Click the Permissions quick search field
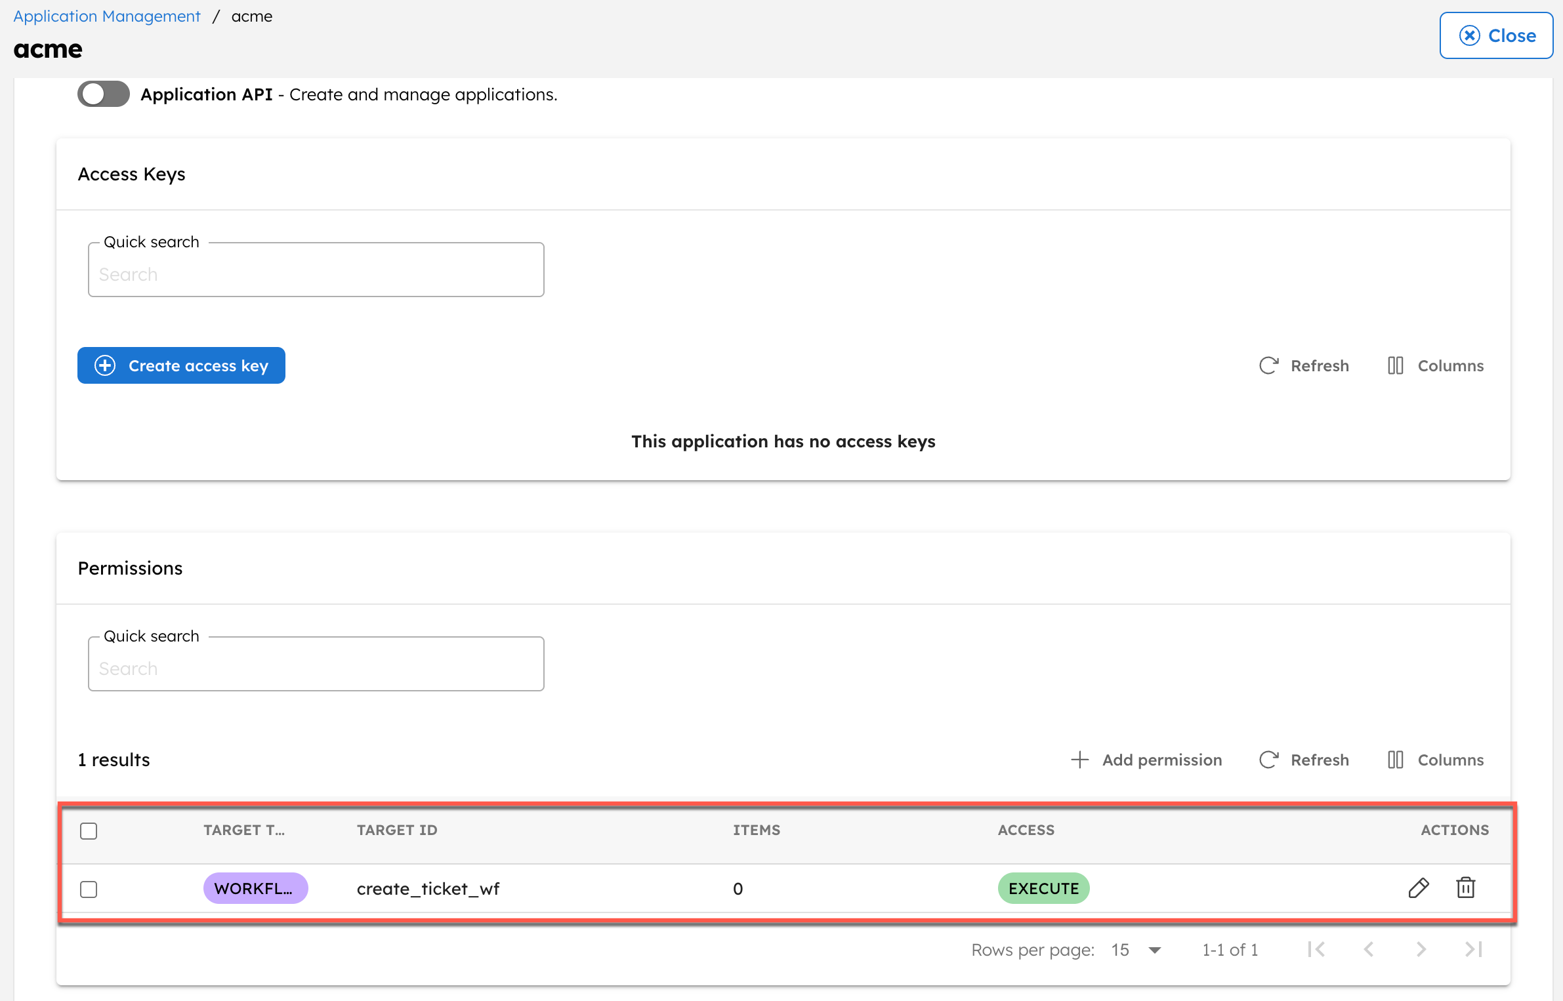The height and width of the screenshot is (1001, 1563). tap(316, 668)
